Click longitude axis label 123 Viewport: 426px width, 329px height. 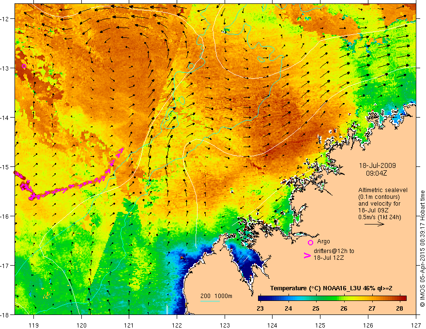225,325
